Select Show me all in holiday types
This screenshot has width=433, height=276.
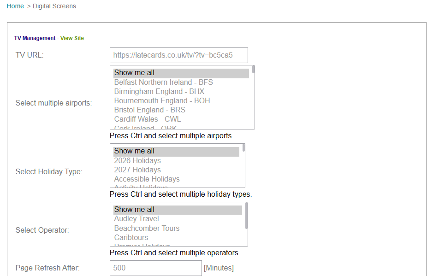click(134, 151)
